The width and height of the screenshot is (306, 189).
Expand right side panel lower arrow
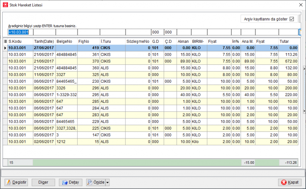click(x=304, y=111)
